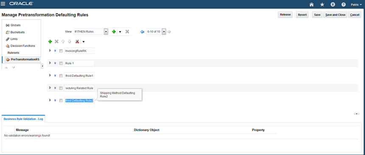This screenshot has height=155, width=365.
Task: Click the Defaulting Rule1 name field
Action: point(79,76)
